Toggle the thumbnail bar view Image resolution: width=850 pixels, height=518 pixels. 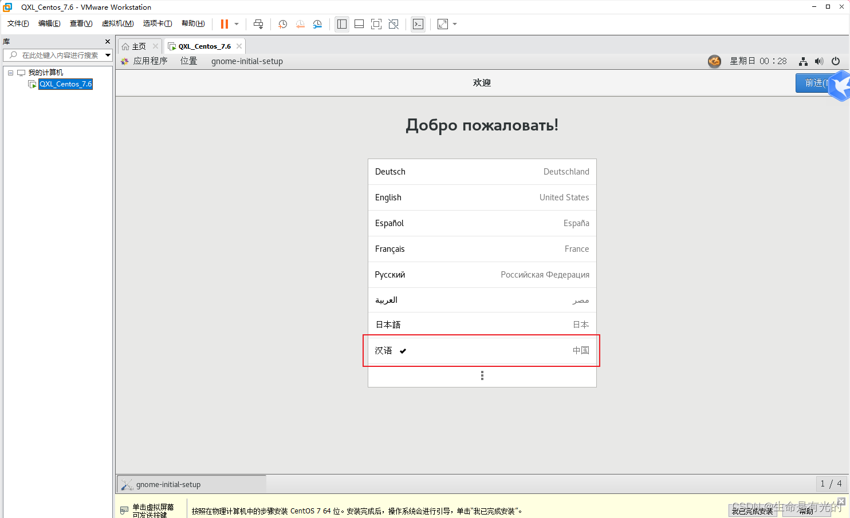[359, 24]
